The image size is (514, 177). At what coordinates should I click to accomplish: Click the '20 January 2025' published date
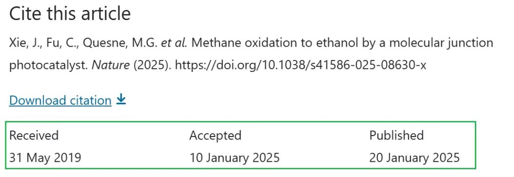pos(415,157)
